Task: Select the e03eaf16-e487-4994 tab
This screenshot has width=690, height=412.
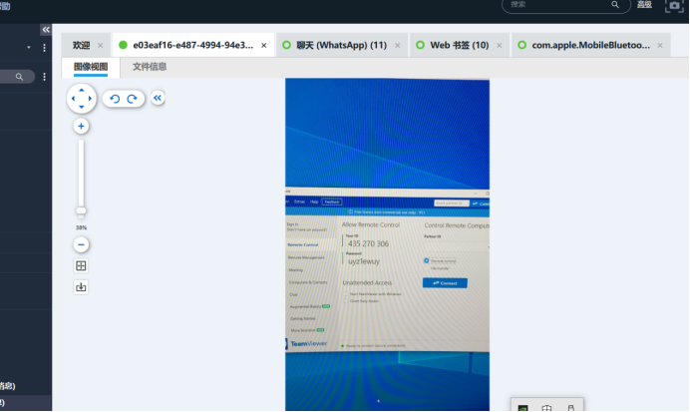Action: pos(192,45)
